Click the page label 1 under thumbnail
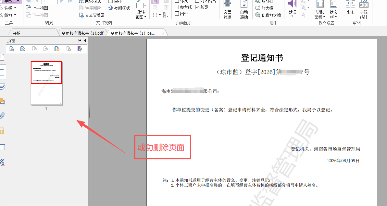387x206 pixels. coord(46,109)
